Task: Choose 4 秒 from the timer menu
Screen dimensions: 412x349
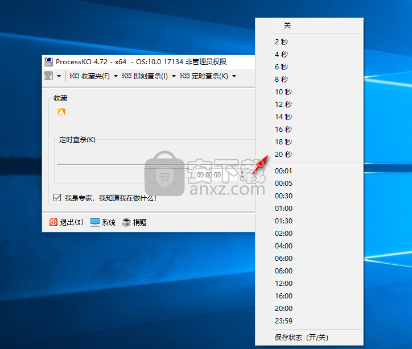Action: [309, 55]
